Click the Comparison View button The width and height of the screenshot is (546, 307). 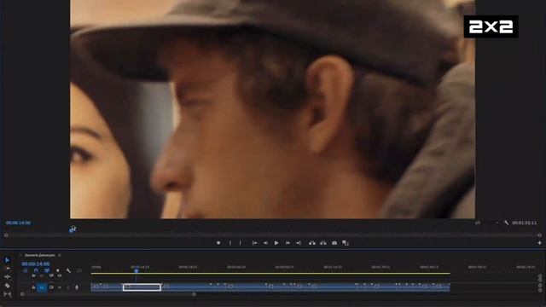[x=345, y=243]
